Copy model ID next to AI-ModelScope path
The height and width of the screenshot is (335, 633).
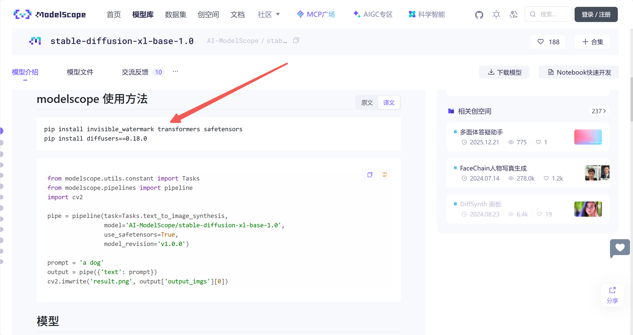pyautogui.click(x=296, y=40)
